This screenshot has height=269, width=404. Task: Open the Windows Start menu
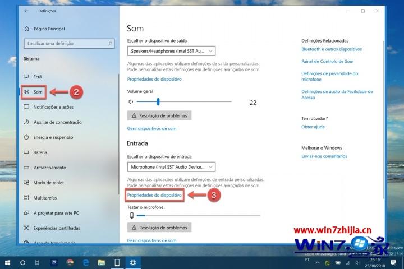click(7, 263)
